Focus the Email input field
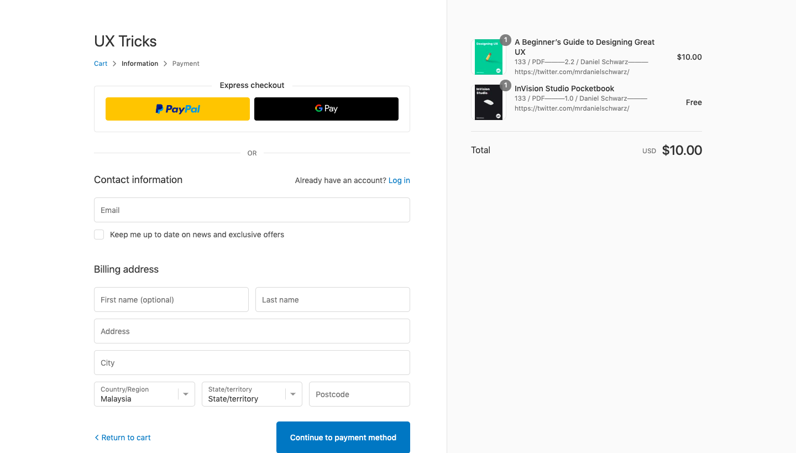796x453 pixels. point(252,210)
